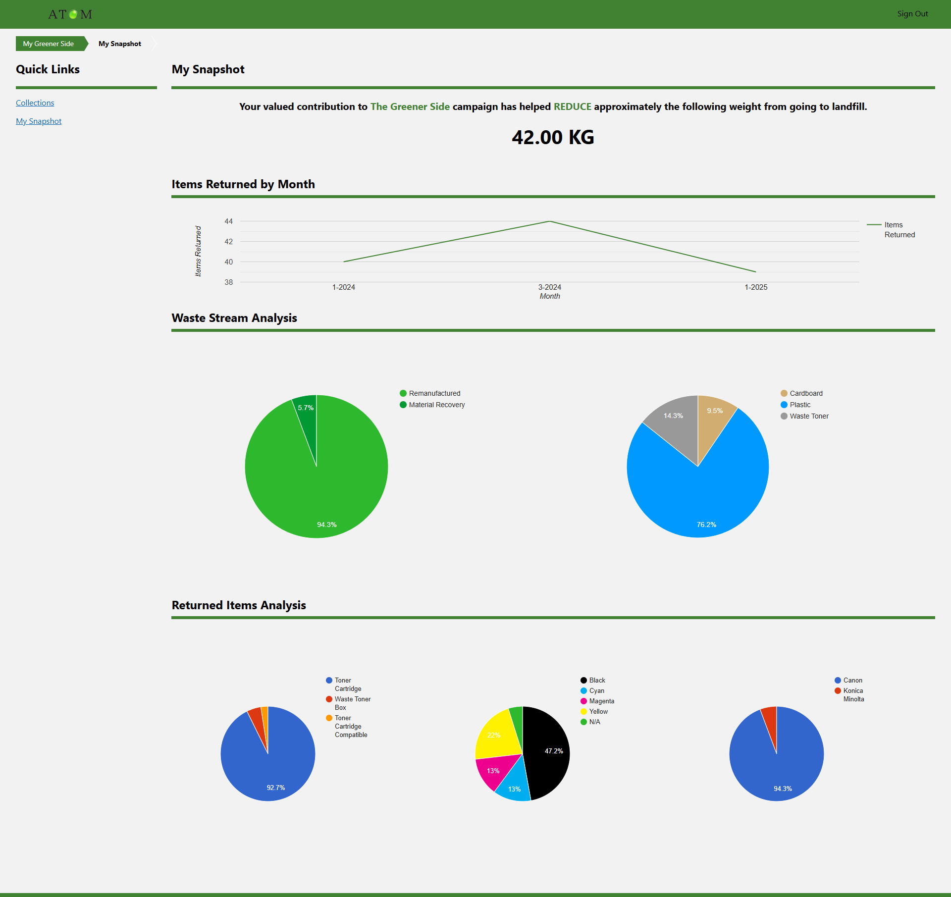
Task: Click the Magenta legend marker
Action: (584, 701)
